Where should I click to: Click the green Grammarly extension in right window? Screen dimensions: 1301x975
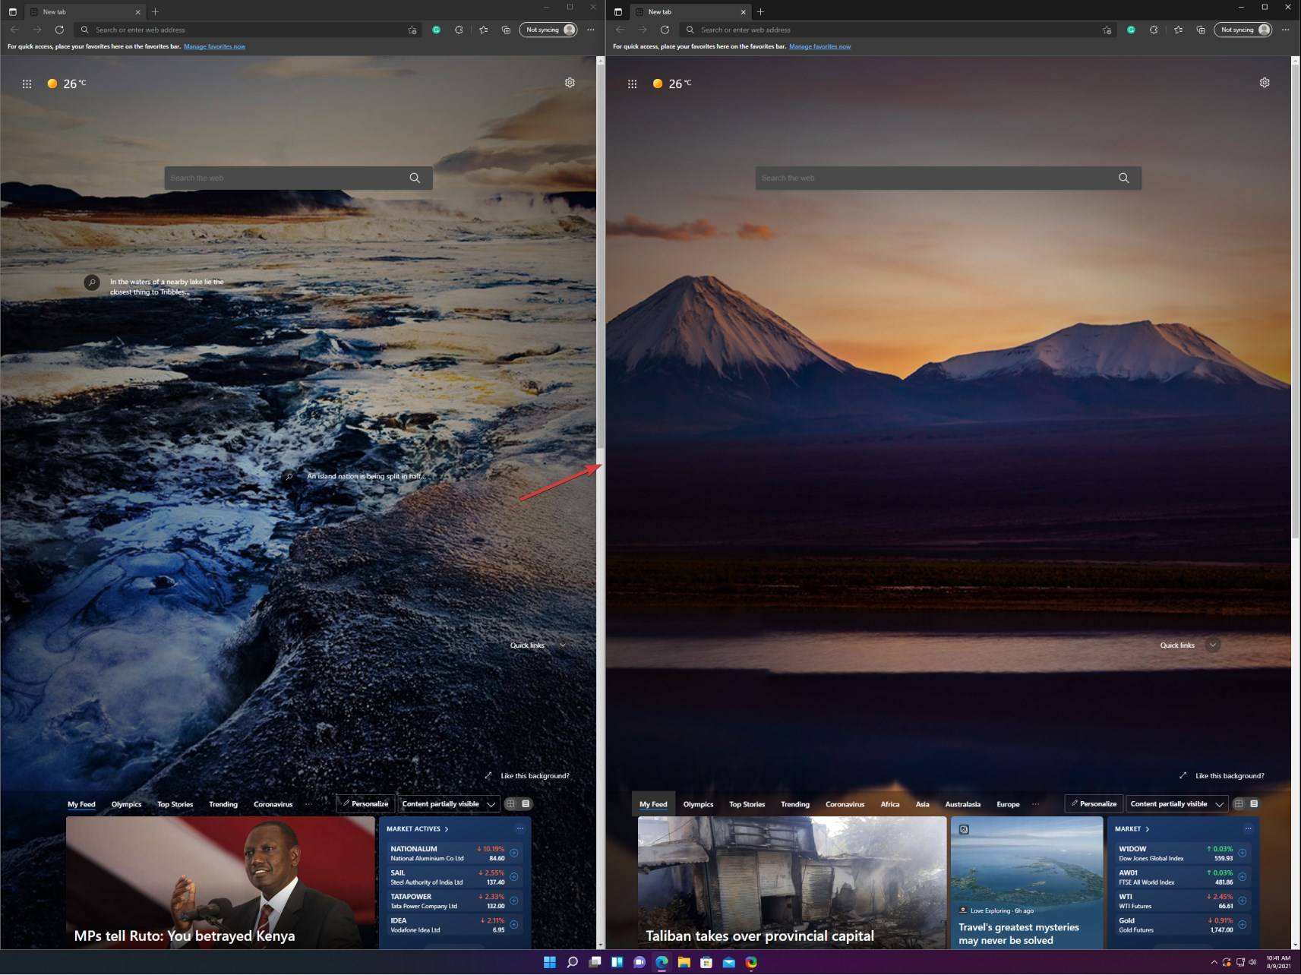pyautogui.click(x=1131, y=30)
